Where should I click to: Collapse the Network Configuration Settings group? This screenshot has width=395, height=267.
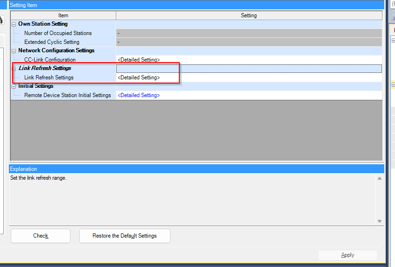pos(14,51)
